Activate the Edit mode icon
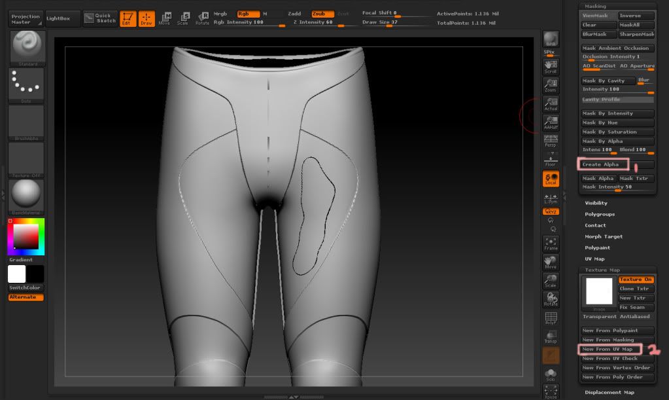 pos(128,19)
